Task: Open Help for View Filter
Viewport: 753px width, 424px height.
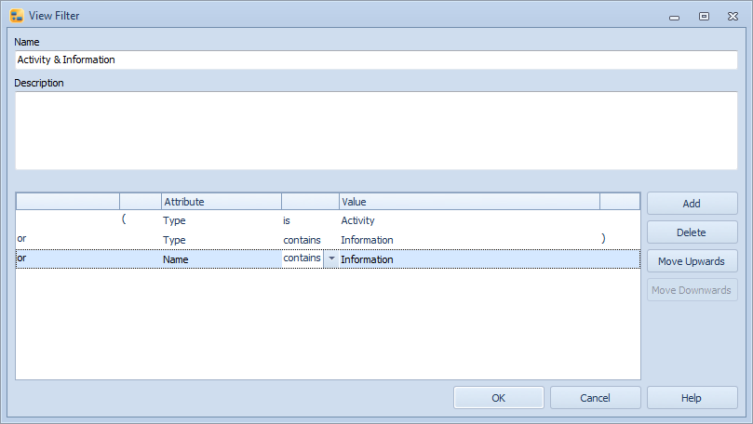Action: click(x=692, y=398)
